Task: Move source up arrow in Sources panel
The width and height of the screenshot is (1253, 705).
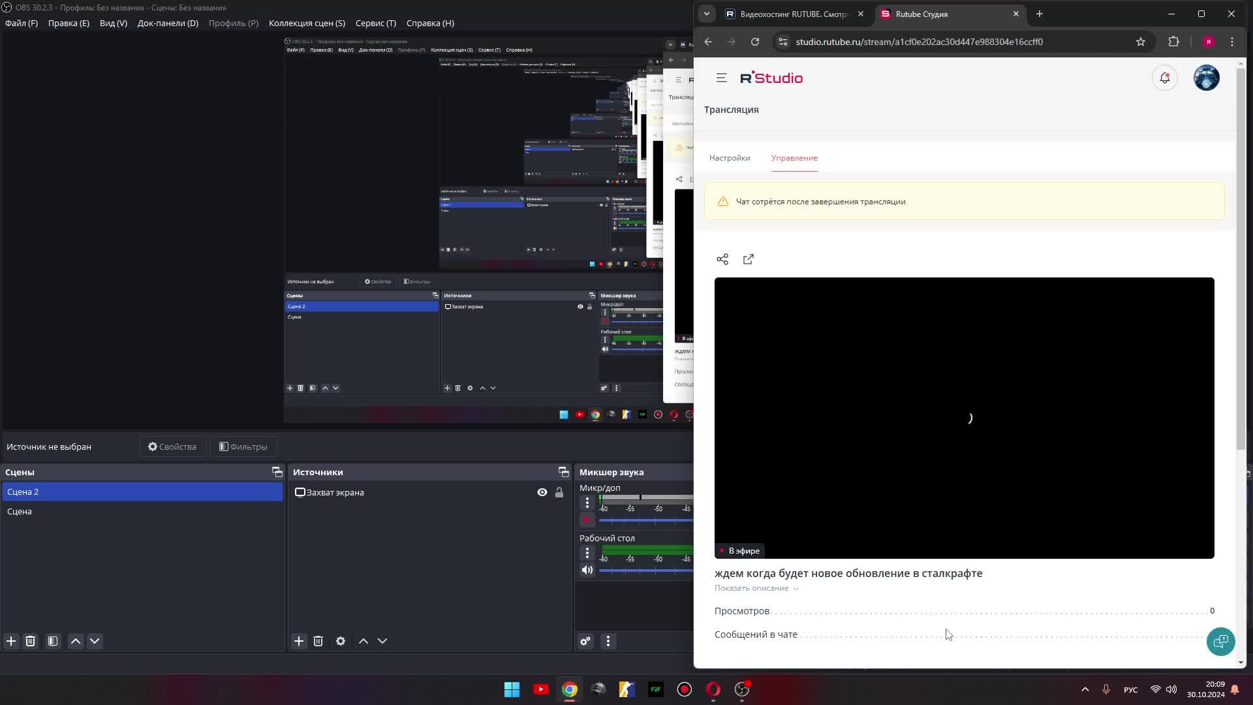Action: [364, 641]
